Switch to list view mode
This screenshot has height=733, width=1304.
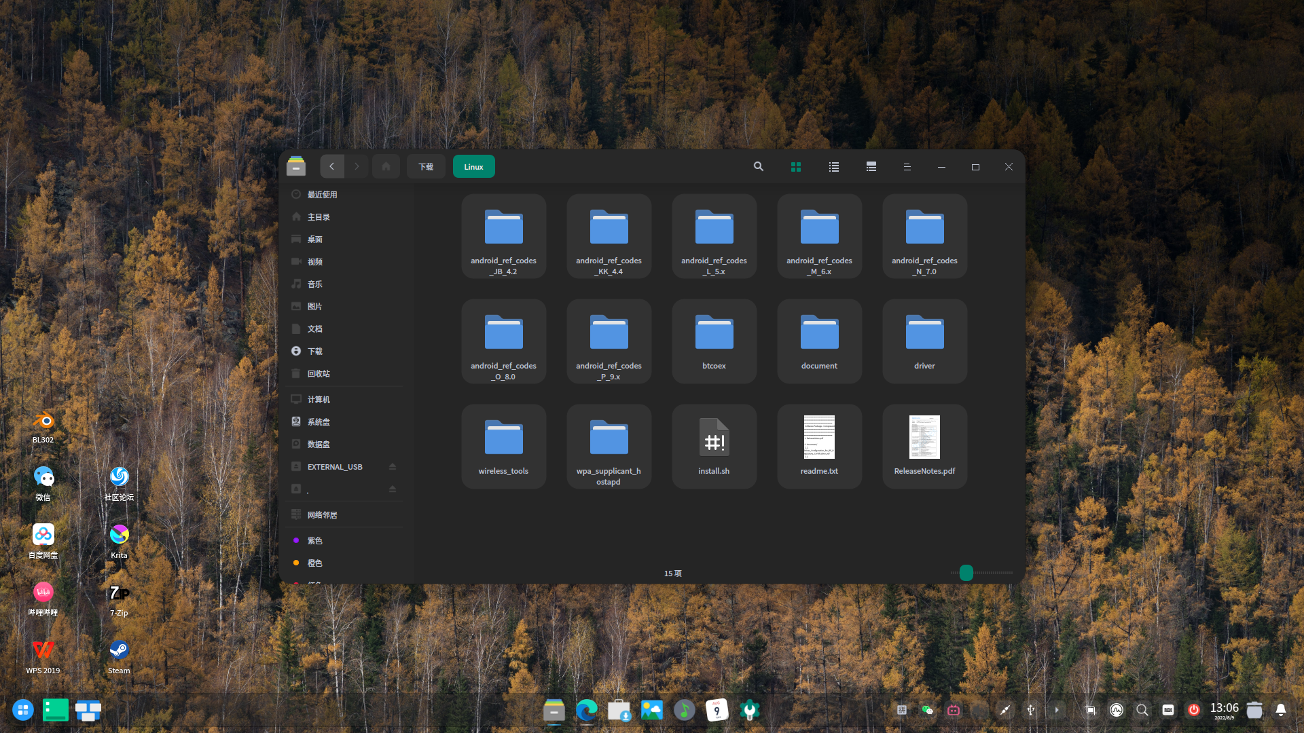(834, 167)
